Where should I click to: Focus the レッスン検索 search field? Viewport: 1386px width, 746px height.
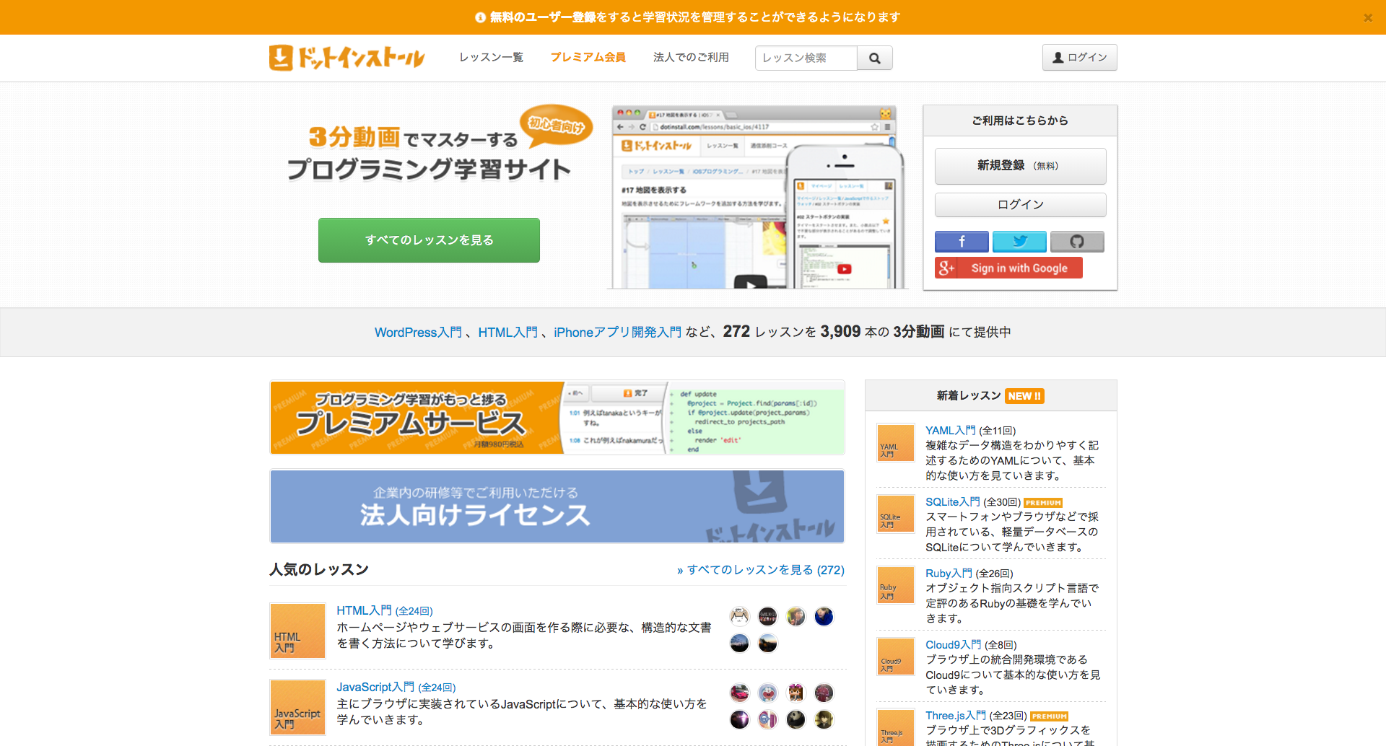(x=806, y=58)
